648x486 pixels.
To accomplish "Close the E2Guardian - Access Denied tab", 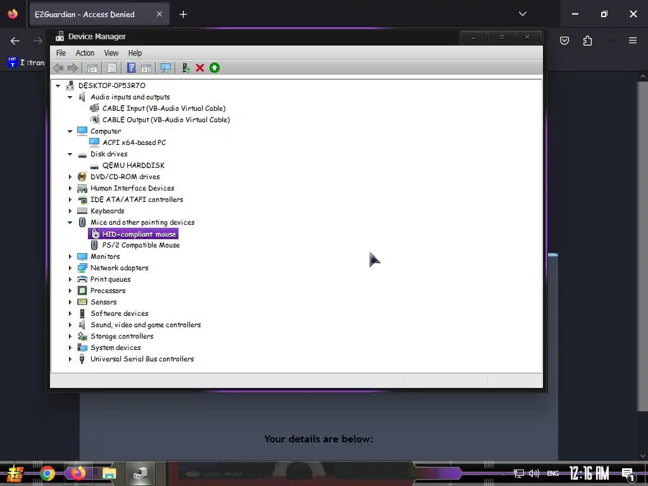I will coord(159,15).
